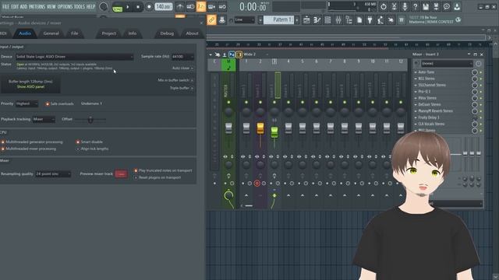Click the orange fader on insert 2
Viewport: 499px width, 280px height.
pos(260,128)
